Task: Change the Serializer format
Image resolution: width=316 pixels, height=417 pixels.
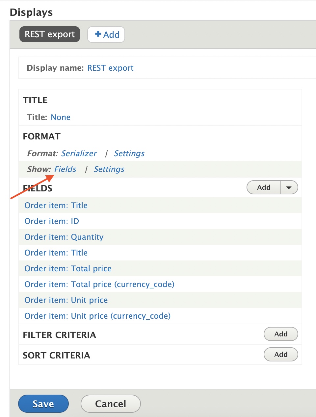Action: (79, 153)
